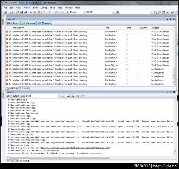Click the Output horizontal scrollbar thumb
Image resolution: width=179 pixels, height=169 pixels.
[60, 157]
